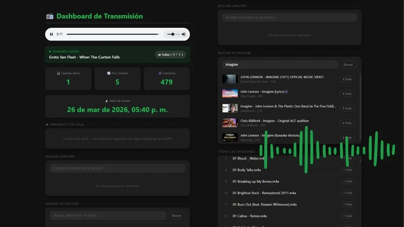This screenshot has height=227, width=404.
Task: Click the Greta Van Fleet now playing title
Action: coord(85,57)
